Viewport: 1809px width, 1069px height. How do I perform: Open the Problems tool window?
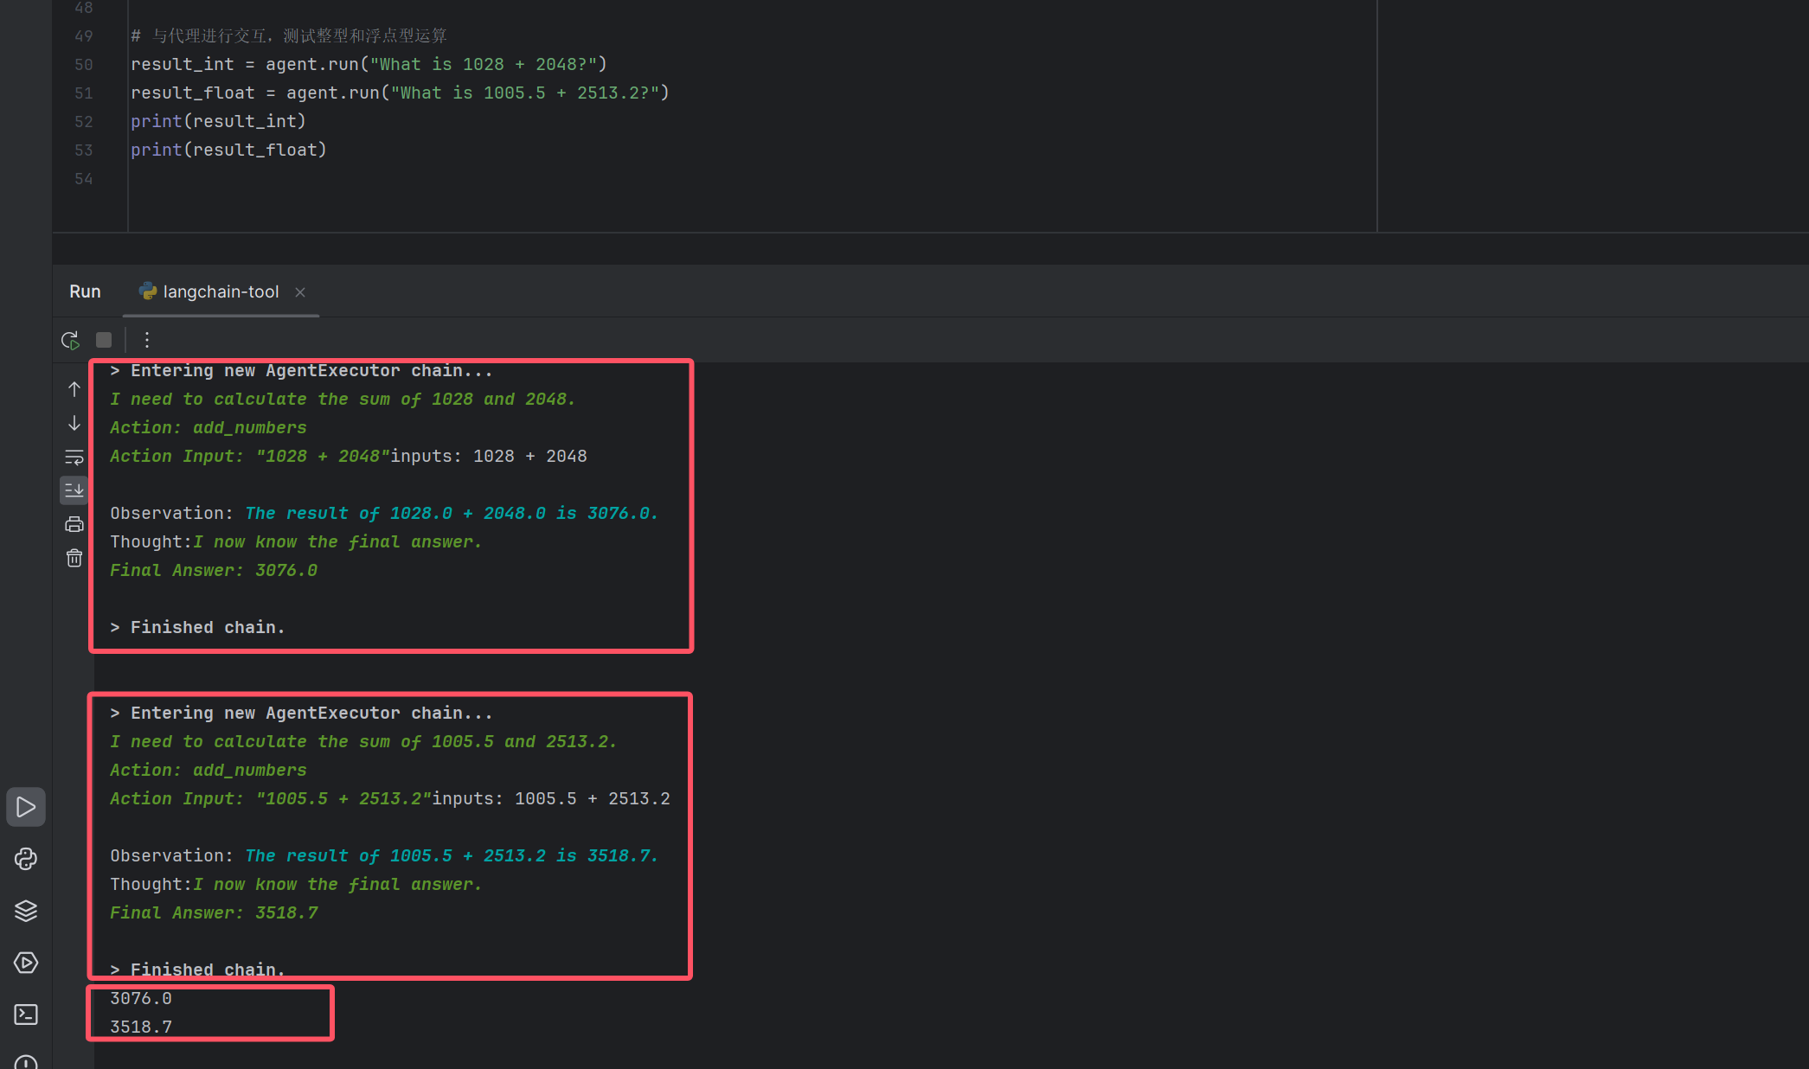coord(26,1061)
